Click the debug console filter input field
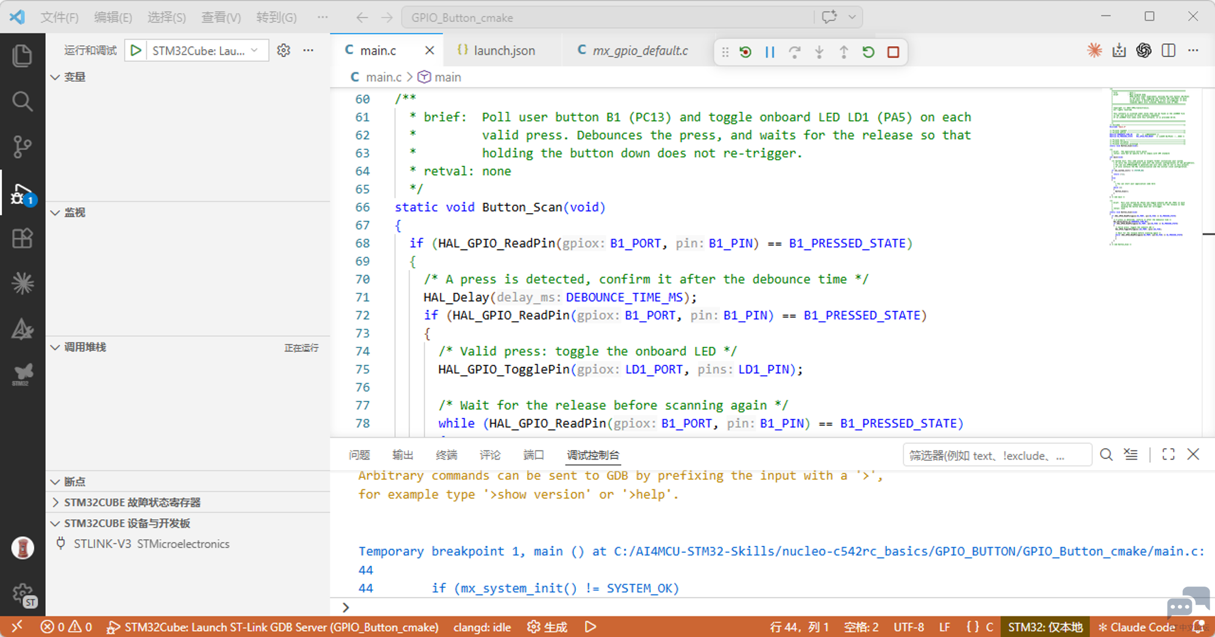1215x637 pixels. 997,455
